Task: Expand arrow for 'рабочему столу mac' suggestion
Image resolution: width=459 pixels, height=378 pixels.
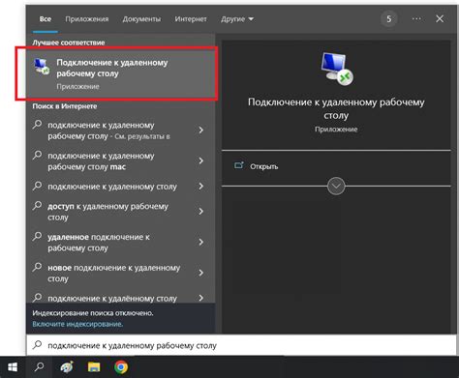Action: pyautogui.click(x=200, y=160)
